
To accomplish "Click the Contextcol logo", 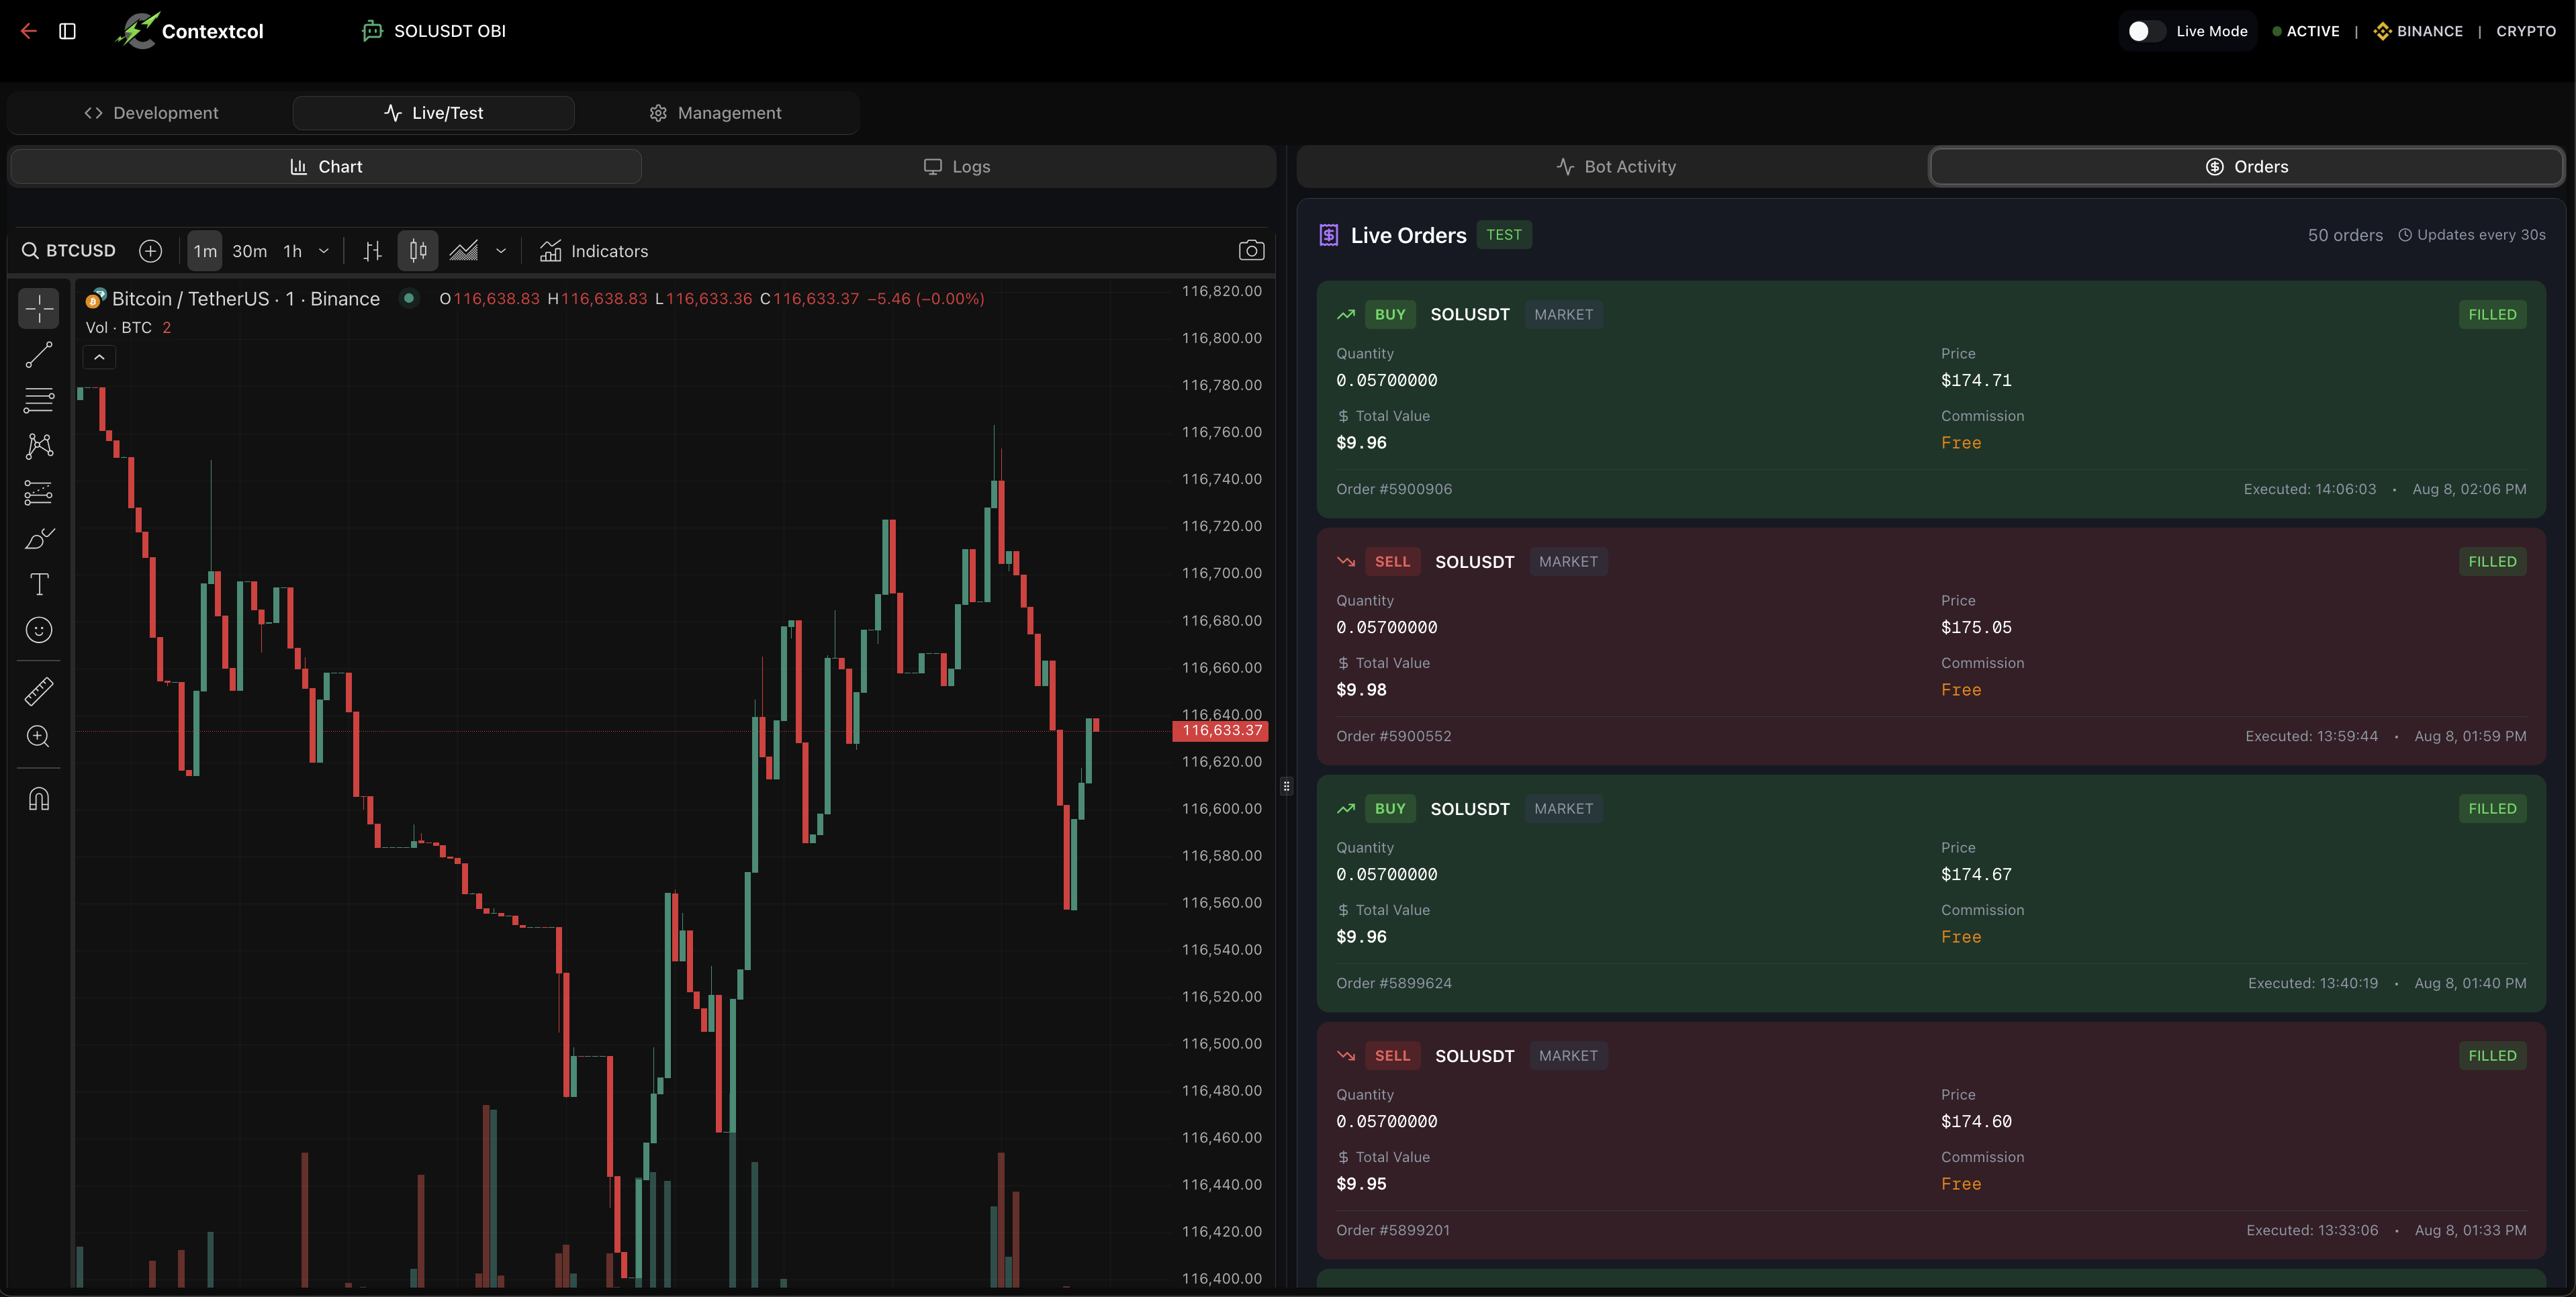I will pos(190,31).
